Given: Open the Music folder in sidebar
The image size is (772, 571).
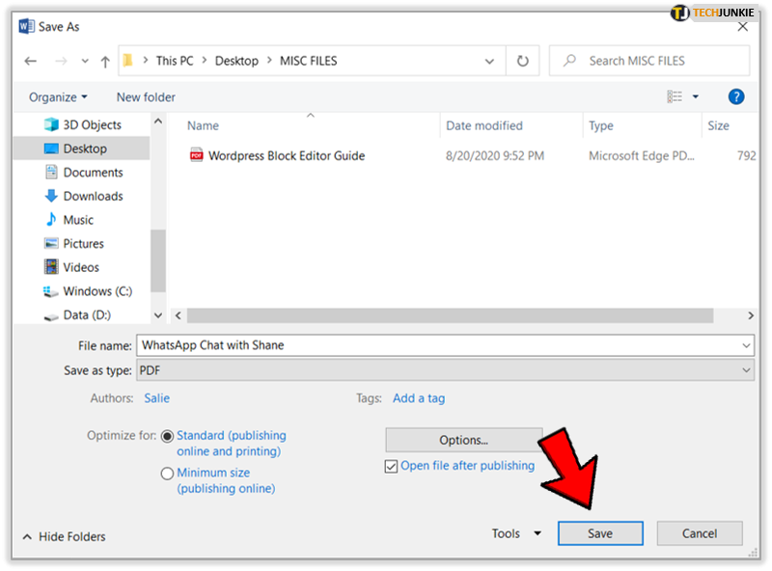Looking at the screenshot, I should tap(78, 220).
